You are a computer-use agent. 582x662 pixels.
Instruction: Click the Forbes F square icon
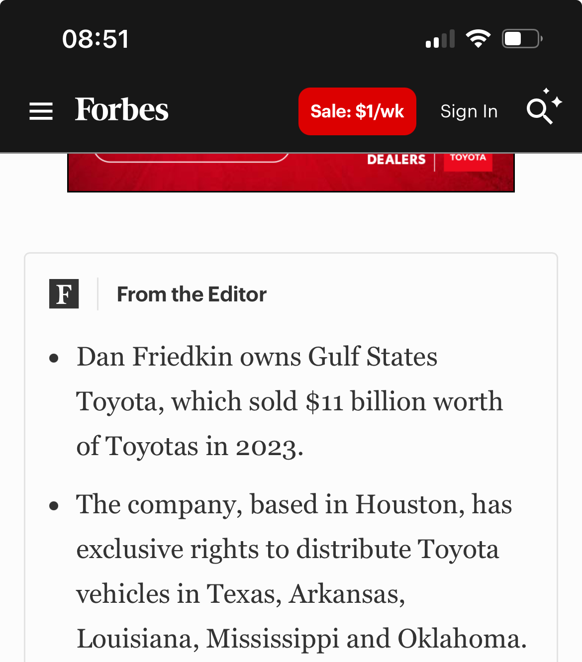64,294
